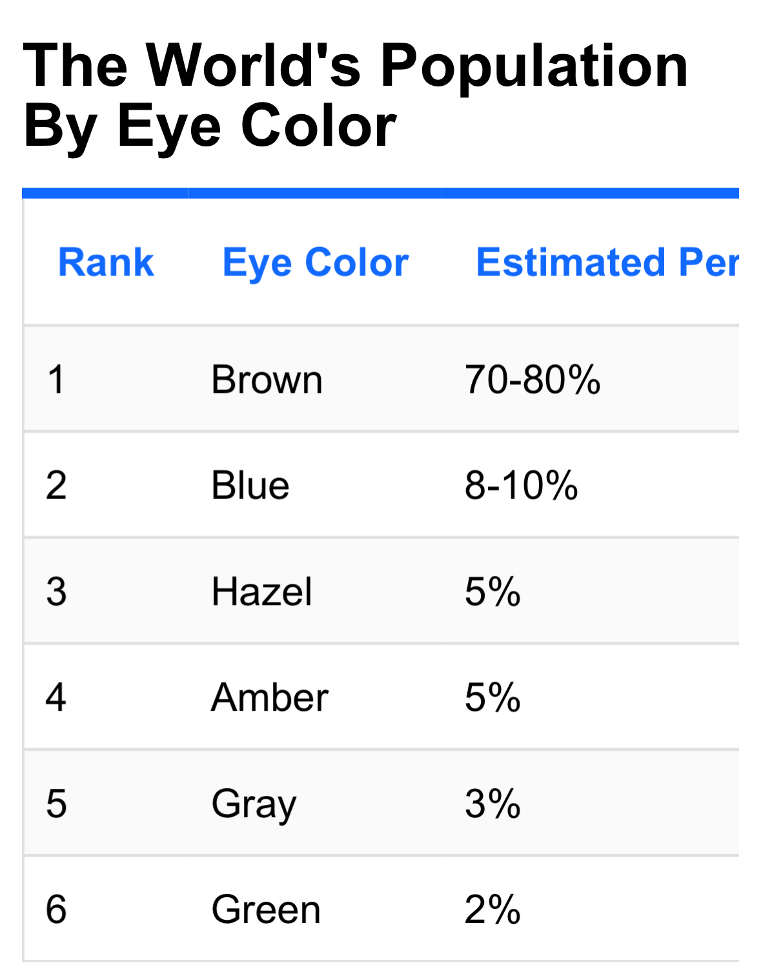761x972 pixels.
Task: Click the 3% percentage cell
Action: [x=492, y=804]
